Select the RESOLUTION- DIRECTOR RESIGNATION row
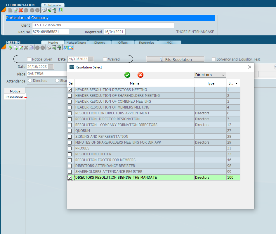276x234 pixels. tap(154, 119)
